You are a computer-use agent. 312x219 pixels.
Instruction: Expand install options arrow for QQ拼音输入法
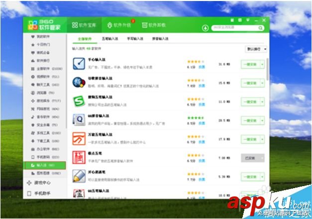(x=262, y=120)
